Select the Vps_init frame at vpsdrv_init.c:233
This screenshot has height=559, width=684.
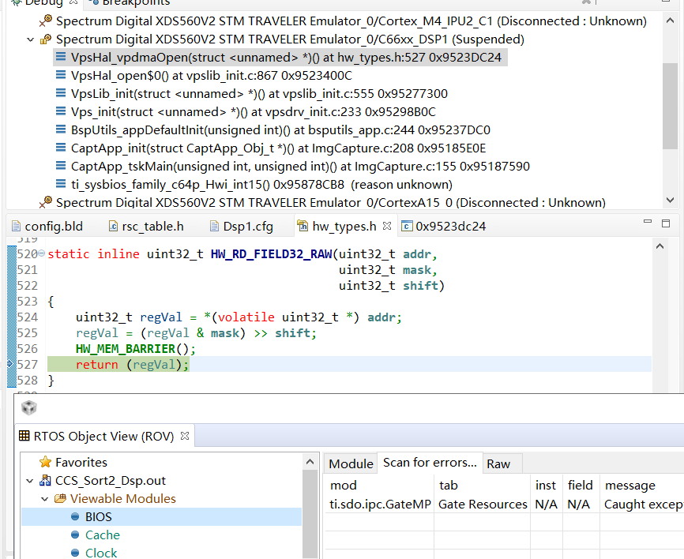point(253,112)
